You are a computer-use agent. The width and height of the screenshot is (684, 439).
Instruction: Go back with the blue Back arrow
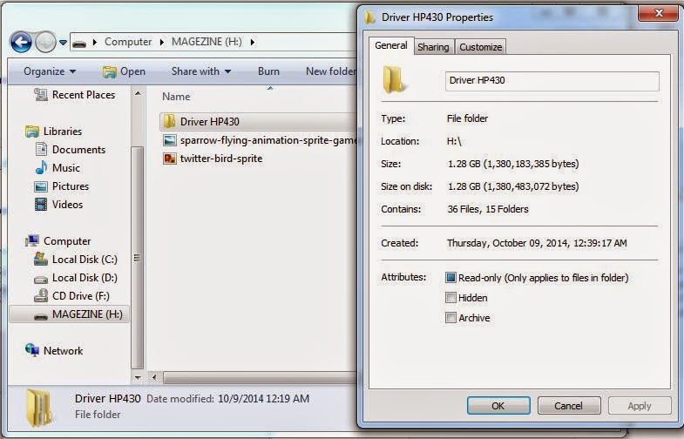[x=21, y=43]
